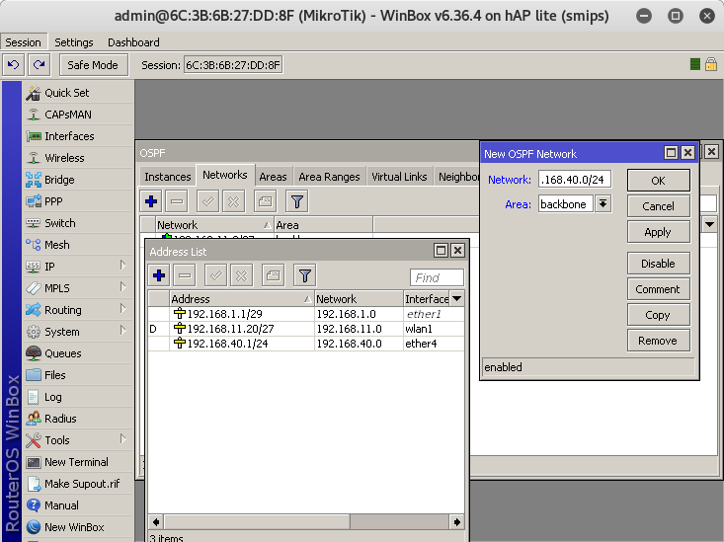Switch to the Virtual Links tab
724x542 pixels.
click(x=399, y=177)
